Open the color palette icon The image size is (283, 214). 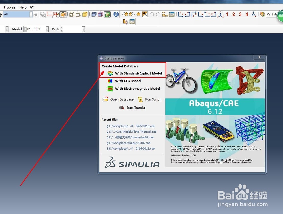(x=262, y=14)
